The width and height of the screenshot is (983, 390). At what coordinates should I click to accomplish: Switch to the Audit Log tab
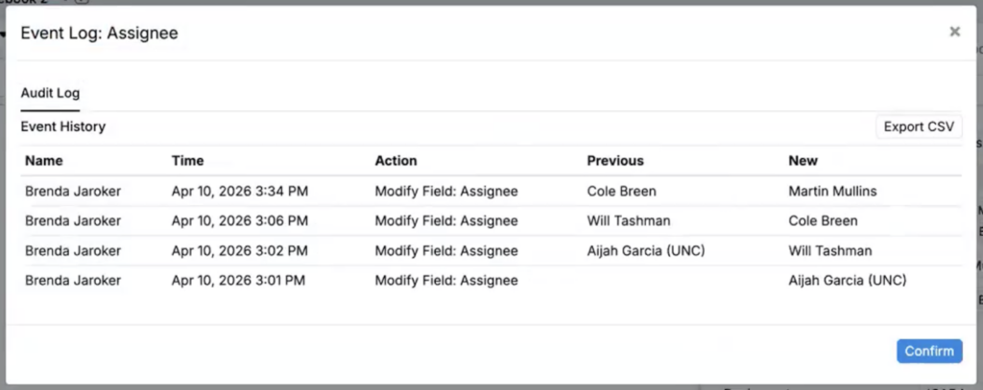(x=50, y=93)
